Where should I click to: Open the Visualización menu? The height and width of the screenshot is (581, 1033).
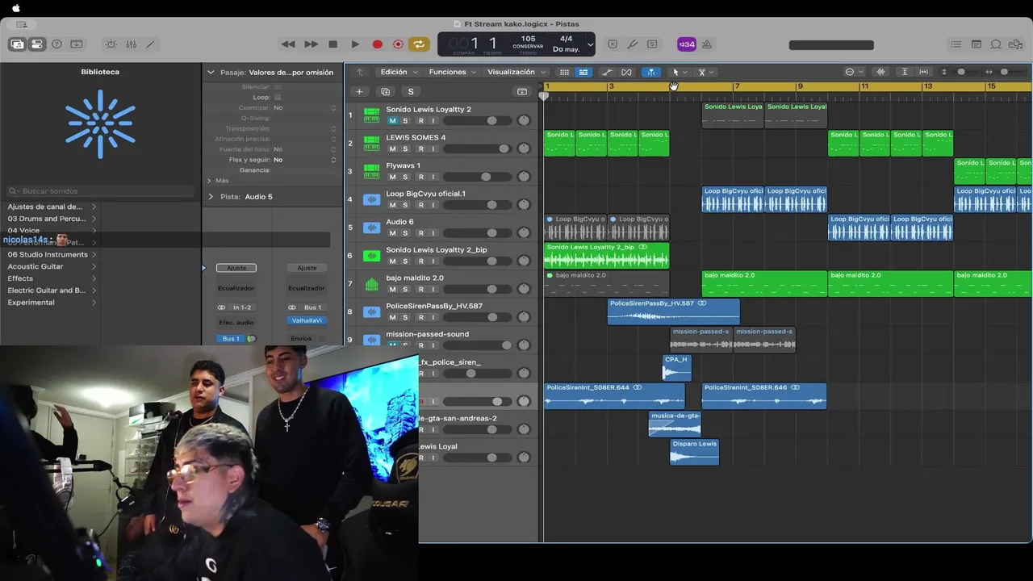pos(515,72)
